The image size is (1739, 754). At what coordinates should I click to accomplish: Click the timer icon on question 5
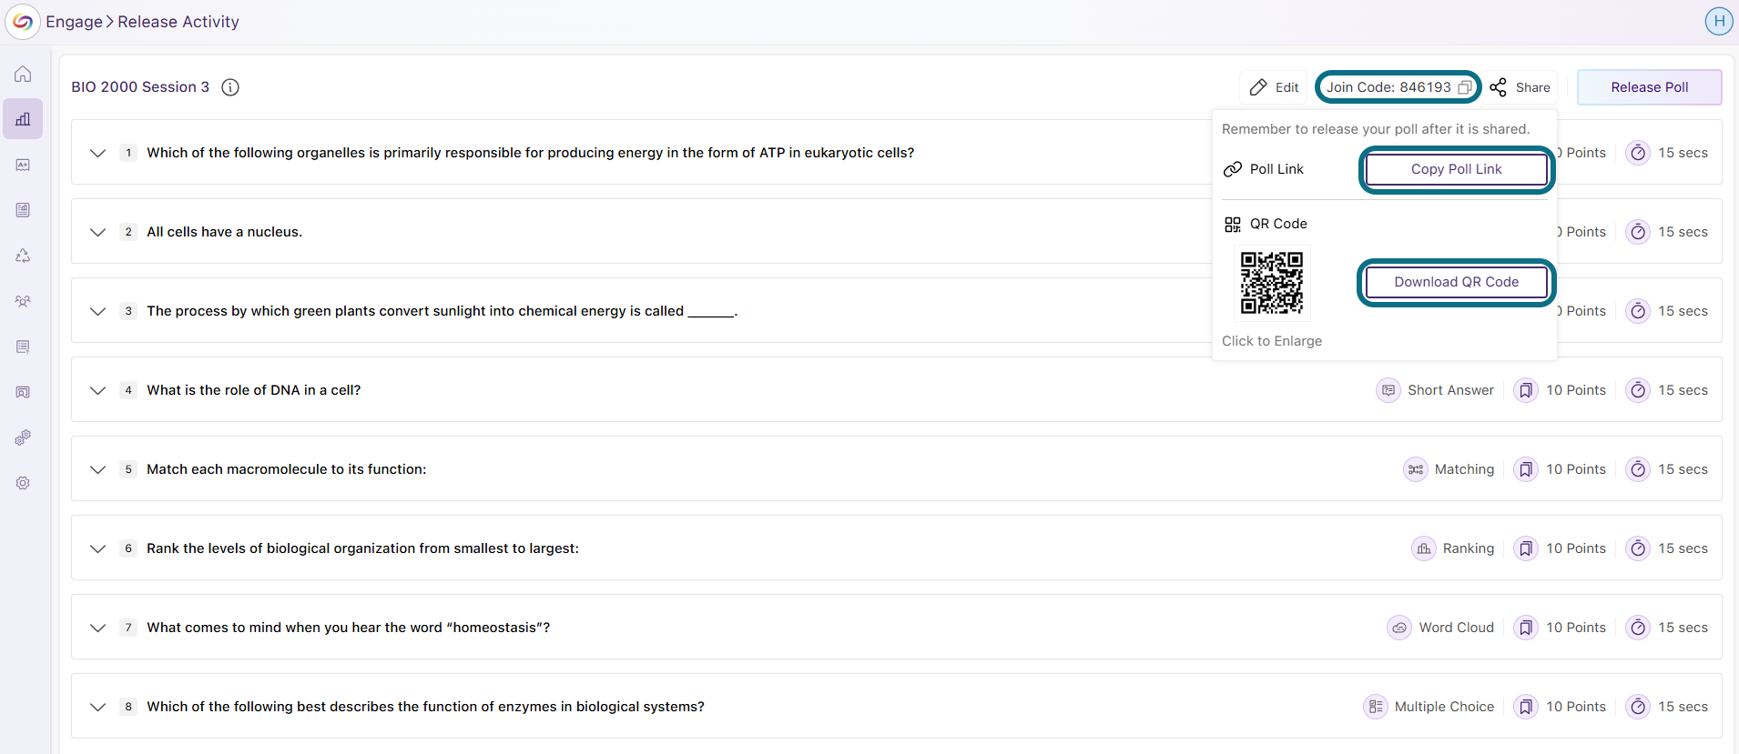1638,469
